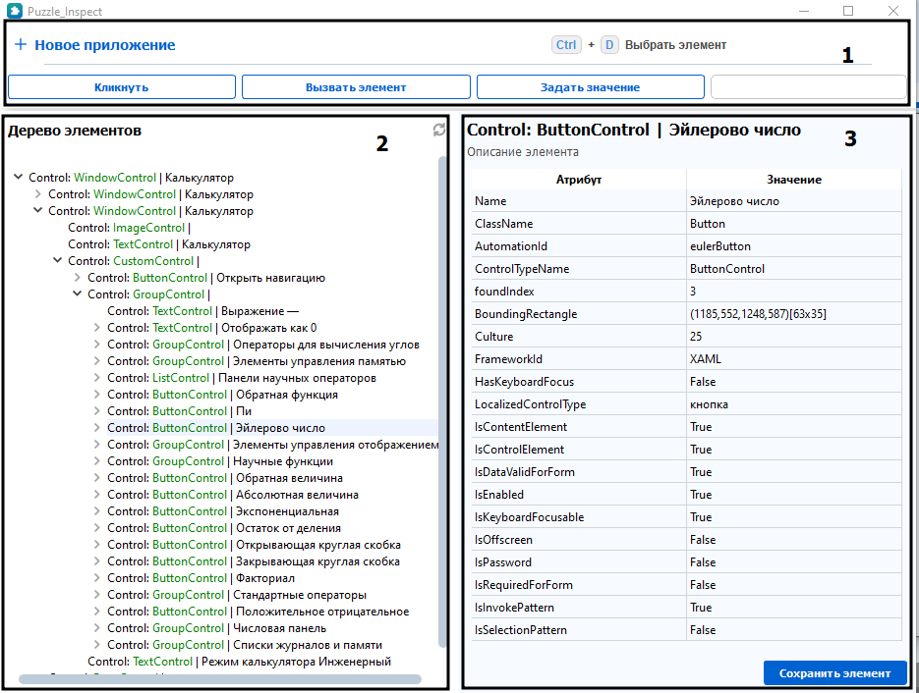Select ButtonControl Обратная величина
919x693 pixels.
click(225, 478)
